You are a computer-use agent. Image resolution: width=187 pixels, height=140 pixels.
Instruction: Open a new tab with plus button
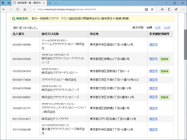(x=50, y=3)
